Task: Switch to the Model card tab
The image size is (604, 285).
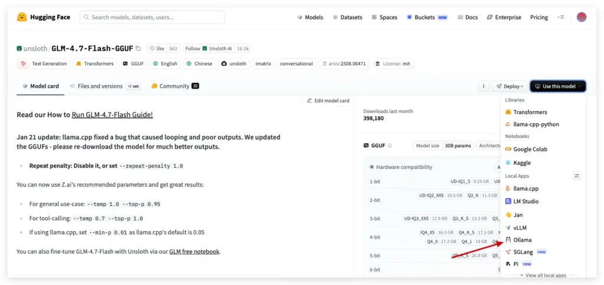Action: [41, 86]
